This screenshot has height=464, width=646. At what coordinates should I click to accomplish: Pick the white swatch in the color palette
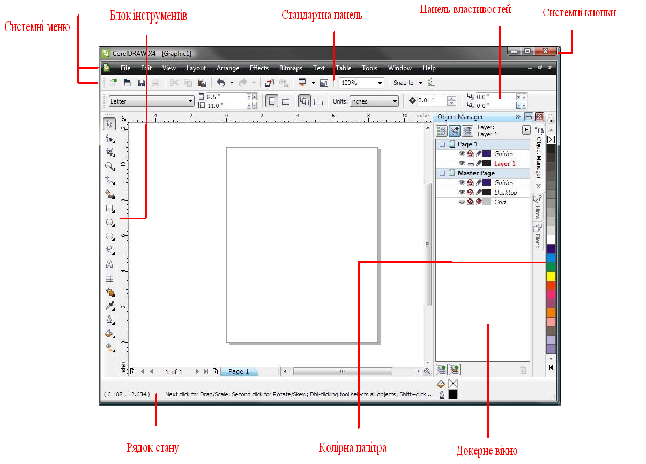click(x=551, y=239)
